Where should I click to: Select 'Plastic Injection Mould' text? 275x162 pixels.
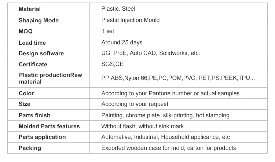(x=130, y=20)
